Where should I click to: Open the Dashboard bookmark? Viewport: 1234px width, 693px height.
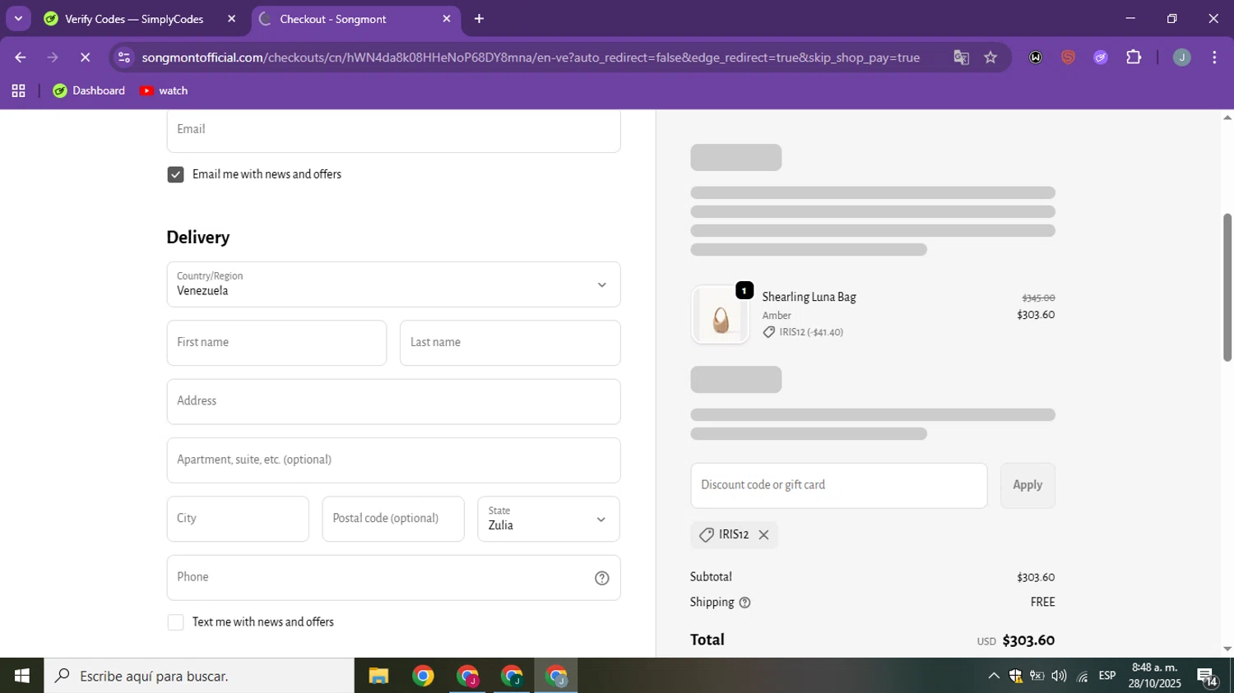pos(89,90)
